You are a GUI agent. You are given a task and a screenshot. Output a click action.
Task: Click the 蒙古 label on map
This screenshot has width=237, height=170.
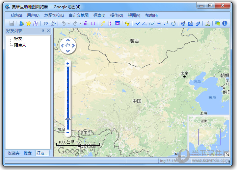pos(134,41)
